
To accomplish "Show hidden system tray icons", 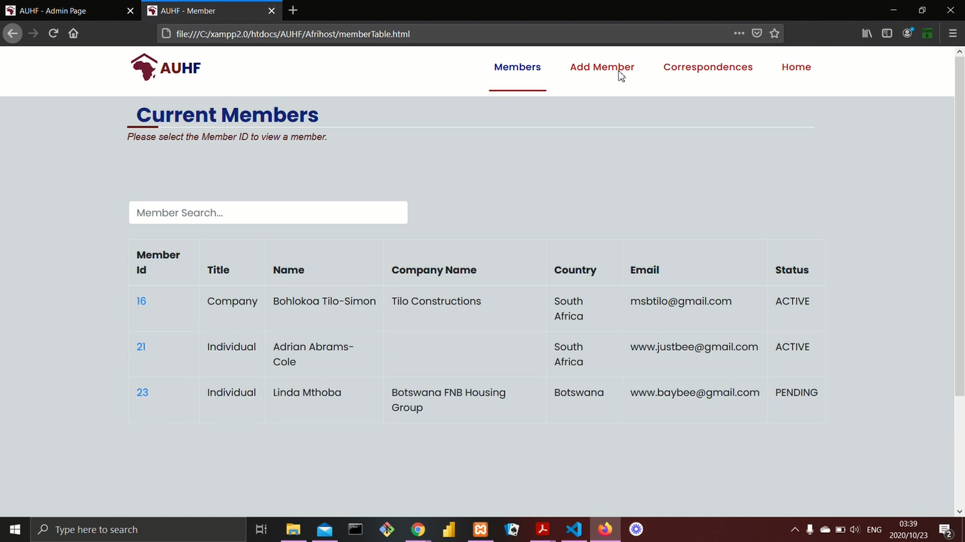I will tap(795, 529).
